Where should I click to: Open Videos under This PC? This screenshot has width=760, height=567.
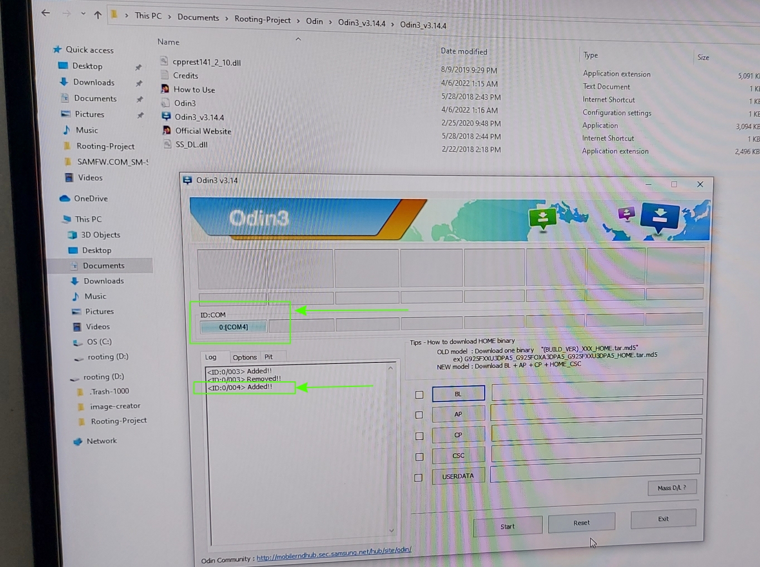tap(98, 327)
